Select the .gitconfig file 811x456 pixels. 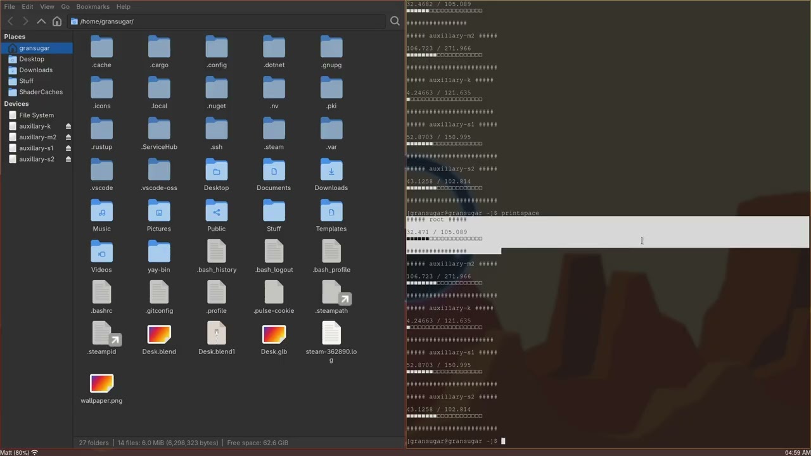click(159, 293)
